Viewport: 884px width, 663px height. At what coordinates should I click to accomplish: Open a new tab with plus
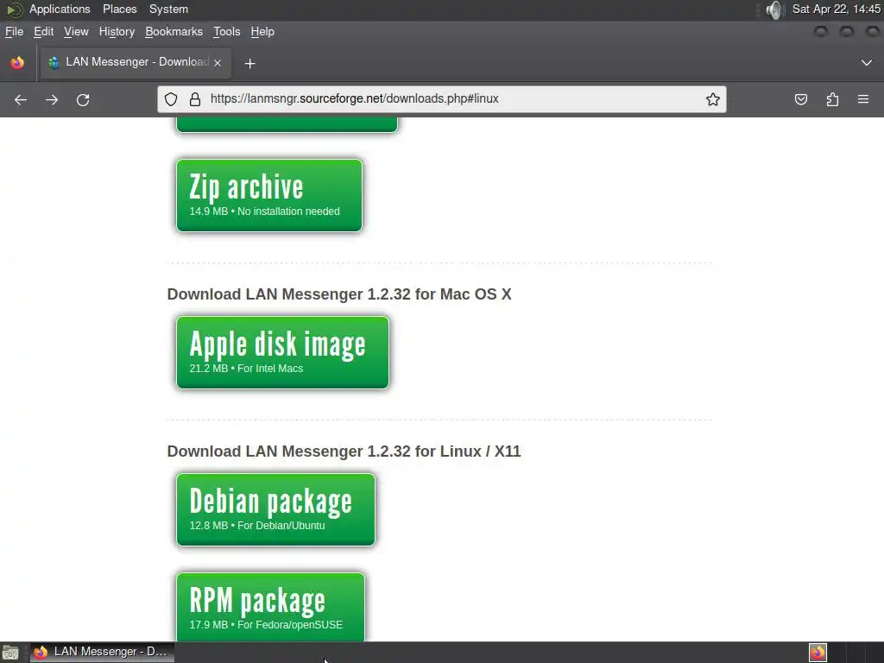point(250,64)
